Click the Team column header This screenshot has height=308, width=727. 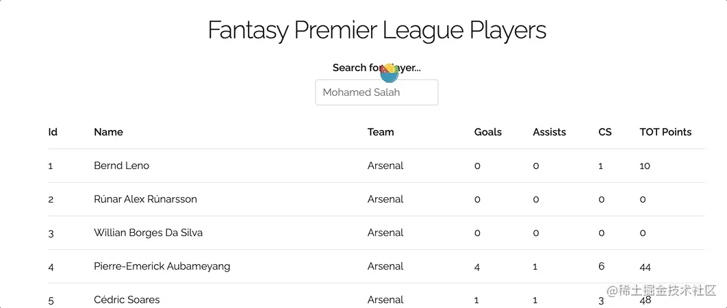click(x=381, y=132)
